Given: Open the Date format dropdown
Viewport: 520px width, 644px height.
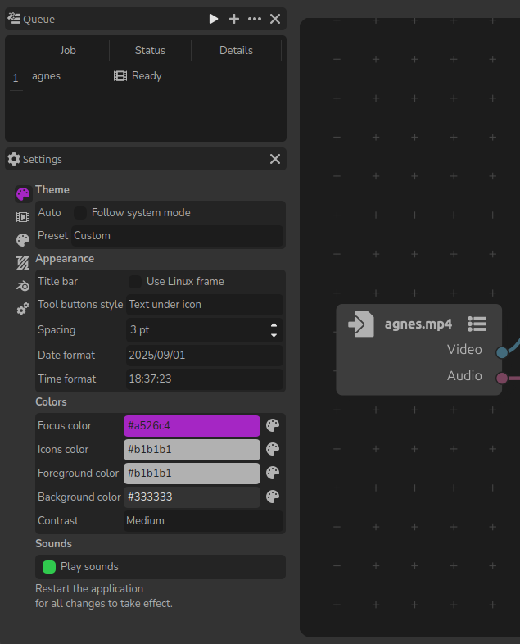Looking at the screenshot, I should coord(204,356).
